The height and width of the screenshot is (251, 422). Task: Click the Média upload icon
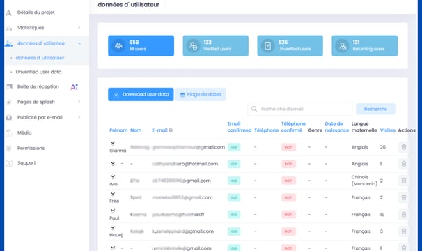pyautogui.click(x=8, y=132)
